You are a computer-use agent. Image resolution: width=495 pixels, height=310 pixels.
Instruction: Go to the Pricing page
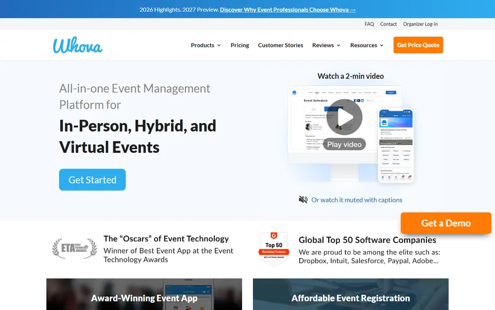point(239,45)
